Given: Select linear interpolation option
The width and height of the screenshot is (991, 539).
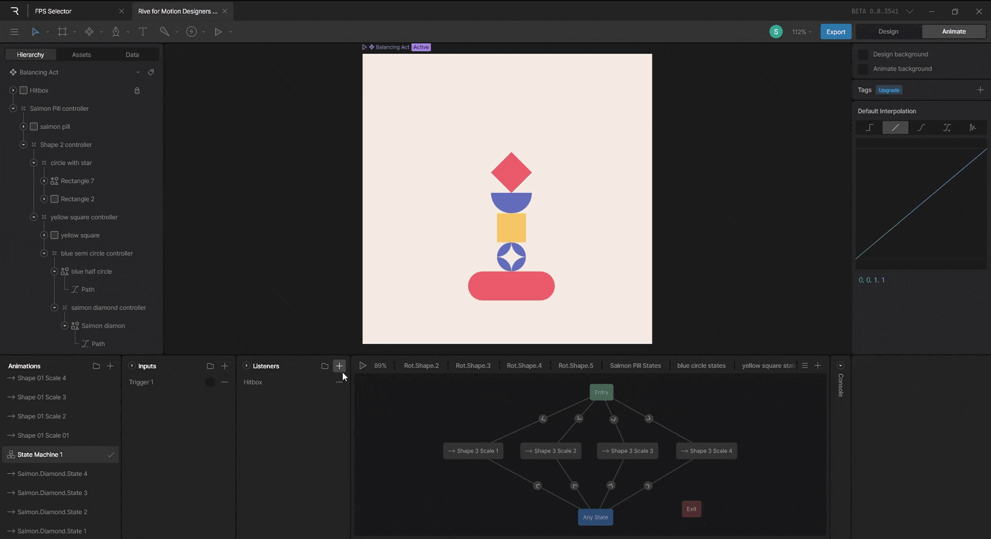Looking at the screenshot, I should [895, 128].
